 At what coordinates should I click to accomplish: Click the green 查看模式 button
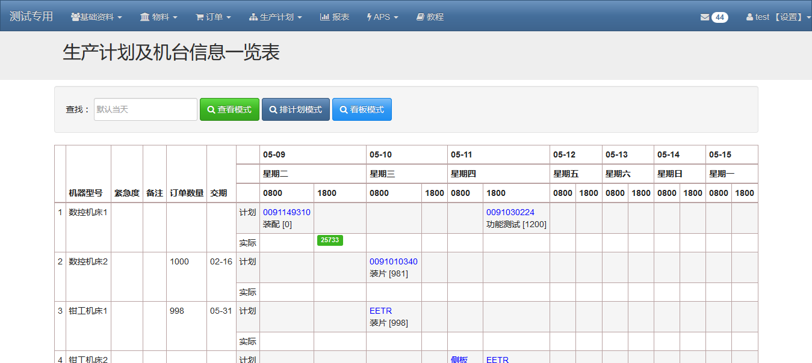[229, 109]
